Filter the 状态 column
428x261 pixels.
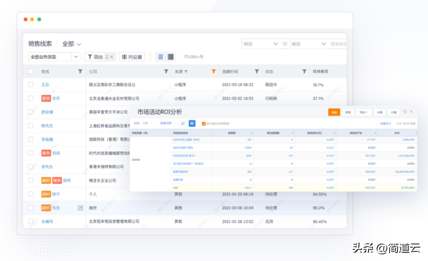tap(304, 71)
